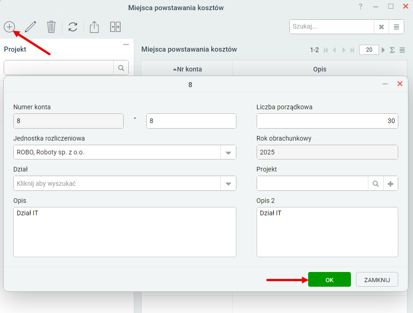
Task: Click the Liczba porządkowa field
Action: (327, 121)
